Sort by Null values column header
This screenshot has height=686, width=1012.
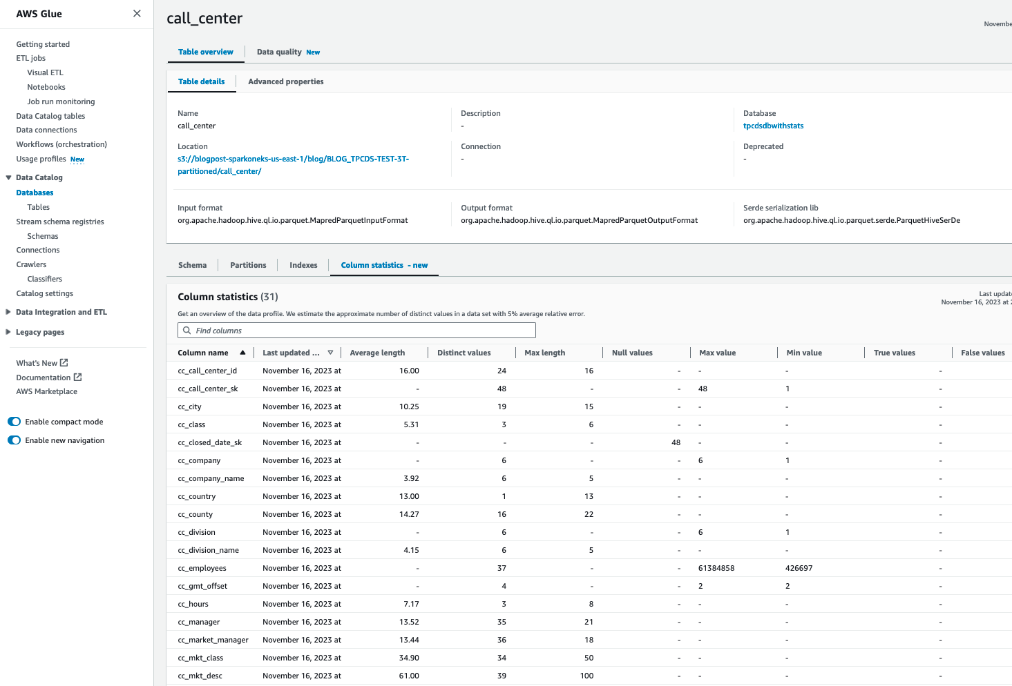pos(632,353)
